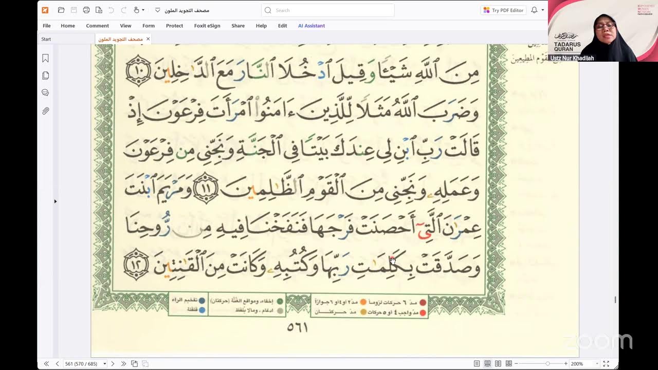The width and height of the screenshot is (658, 370).
Task: Click the zoom in plus button
Action: click(x=566, y=364)
